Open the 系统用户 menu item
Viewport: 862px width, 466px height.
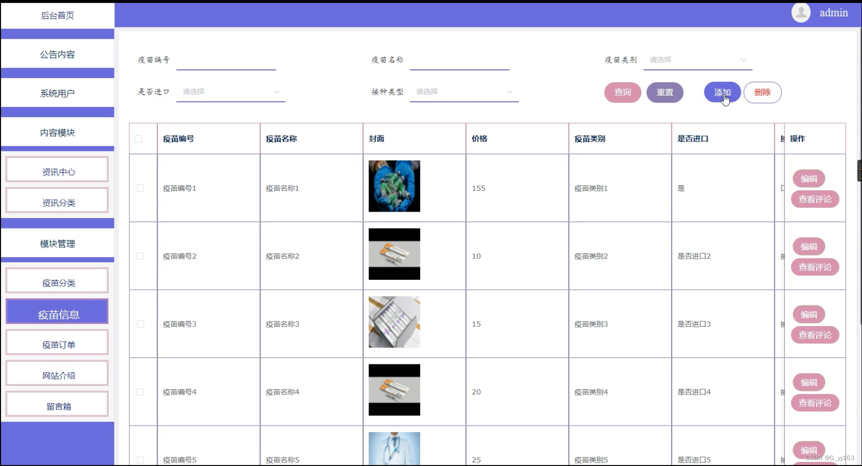pyautogui.click(x=57, y=93)
